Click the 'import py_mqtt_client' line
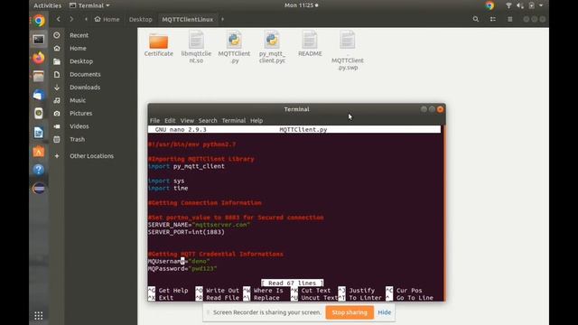This screenshot has width=578, height=325. (186, 166)
